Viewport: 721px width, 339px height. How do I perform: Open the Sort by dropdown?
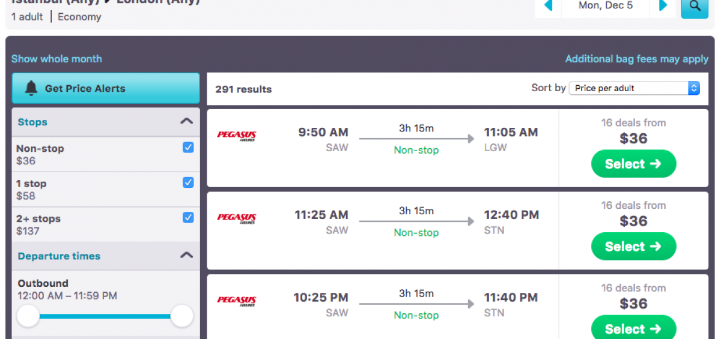[x=634, y=88]
